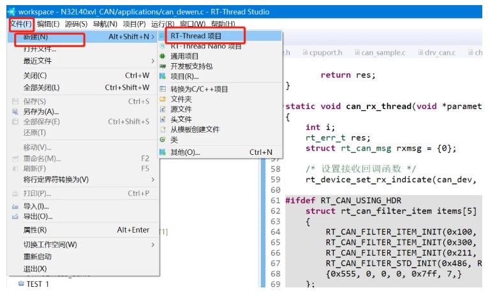Viewport: 488px width, 297px height.
Task: Open the 项目(P) menu
Action: point(134,24)
